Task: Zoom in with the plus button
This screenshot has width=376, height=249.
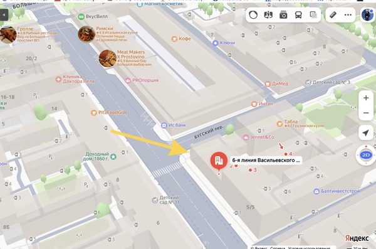Action: coord(366,98)
